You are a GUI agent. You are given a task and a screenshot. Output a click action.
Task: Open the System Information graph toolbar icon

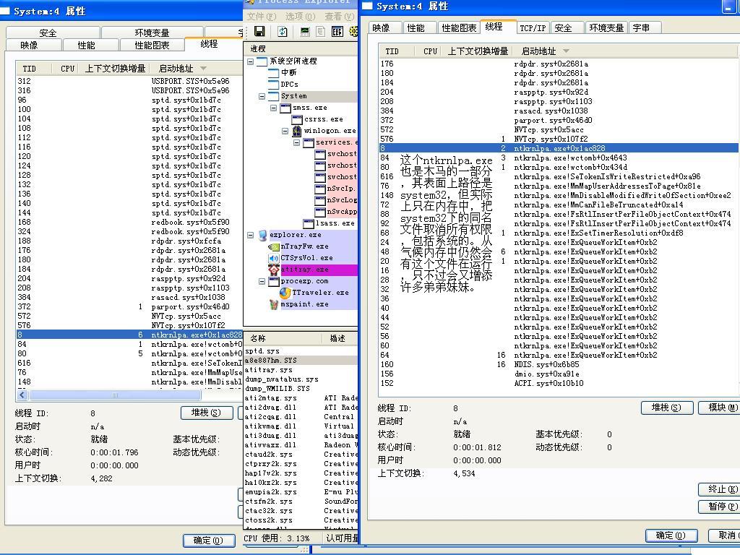tap(305, 32)
